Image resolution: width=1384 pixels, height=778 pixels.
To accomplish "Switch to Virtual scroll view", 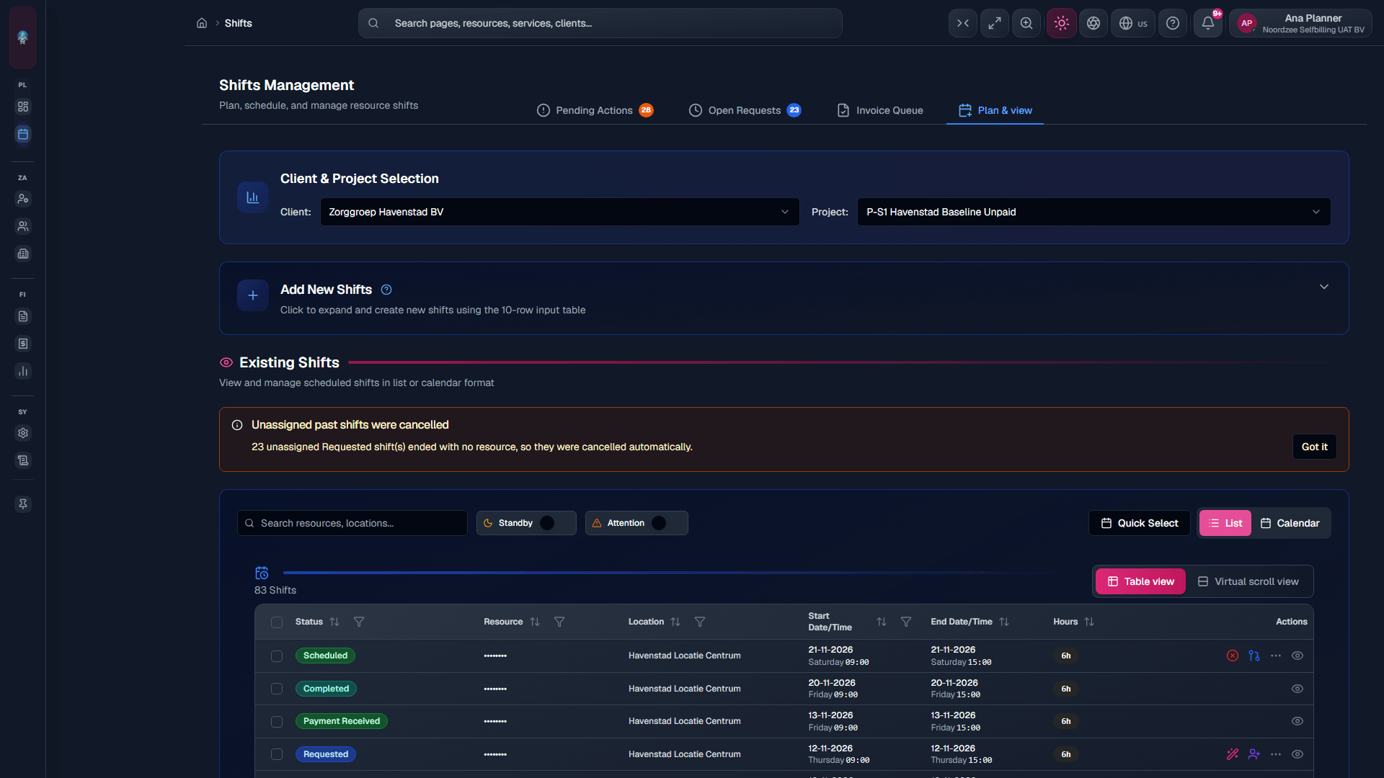I will pos(1248,581).
